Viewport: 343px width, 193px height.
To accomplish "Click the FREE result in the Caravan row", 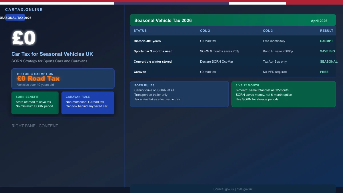I will pos(324,72).
